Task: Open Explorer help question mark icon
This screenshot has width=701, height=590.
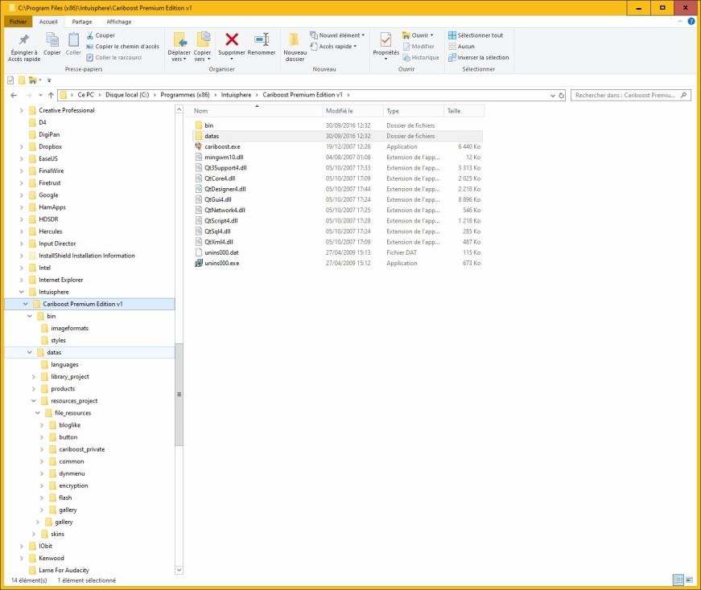Action: (691, 22)
